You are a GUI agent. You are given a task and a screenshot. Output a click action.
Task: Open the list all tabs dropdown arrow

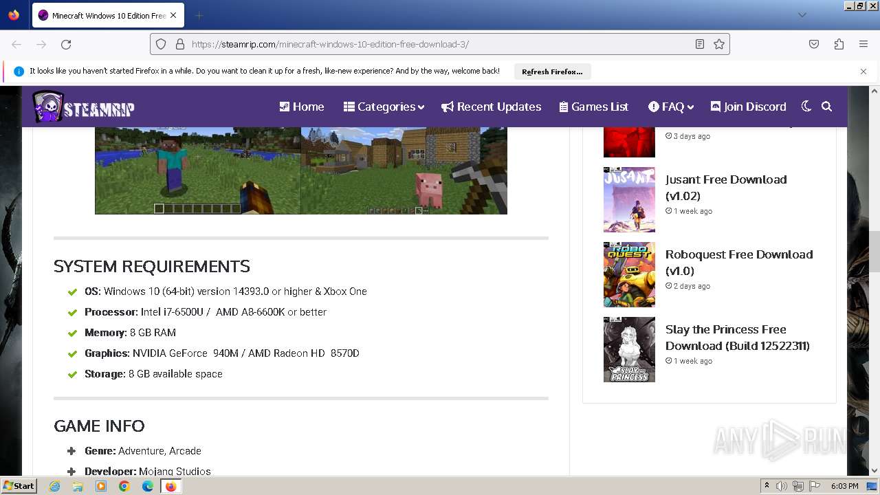click(802, 15)
